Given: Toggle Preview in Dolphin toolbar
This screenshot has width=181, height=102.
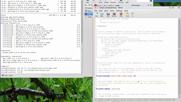Looking at the screenshot, I should [121, 1].
